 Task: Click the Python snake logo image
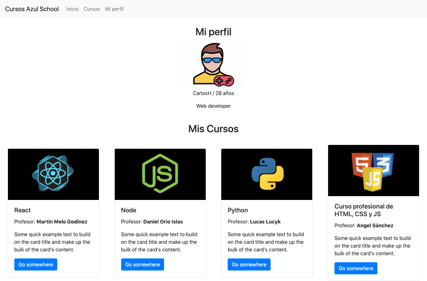point(267,174)
